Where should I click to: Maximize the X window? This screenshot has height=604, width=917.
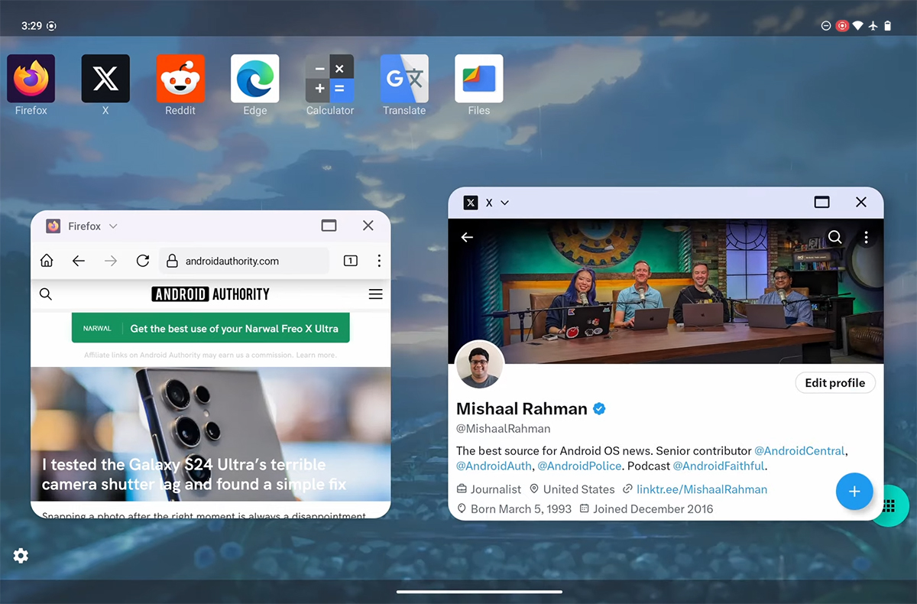821,202
